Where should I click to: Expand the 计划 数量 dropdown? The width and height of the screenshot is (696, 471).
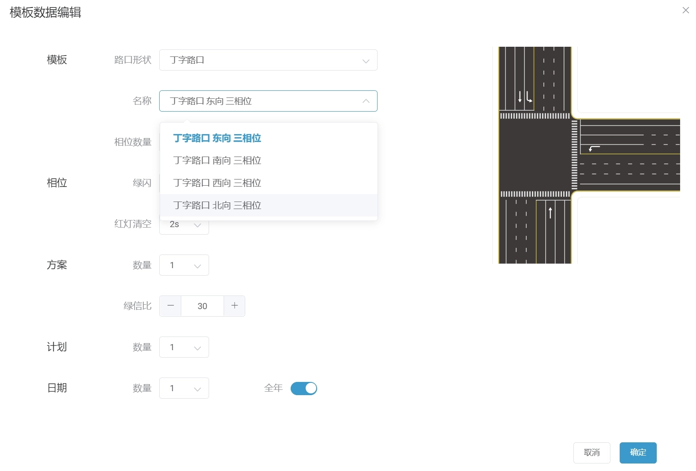click(x=184, y=347)
